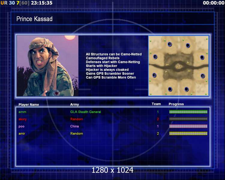Click 'Camouflaged Rebels' line
Viewport: 225px width, 180px height.
point(103,58)
